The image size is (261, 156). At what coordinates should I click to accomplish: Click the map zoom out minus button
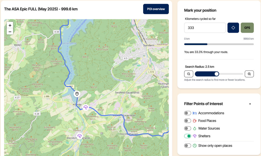click(10, 32)
